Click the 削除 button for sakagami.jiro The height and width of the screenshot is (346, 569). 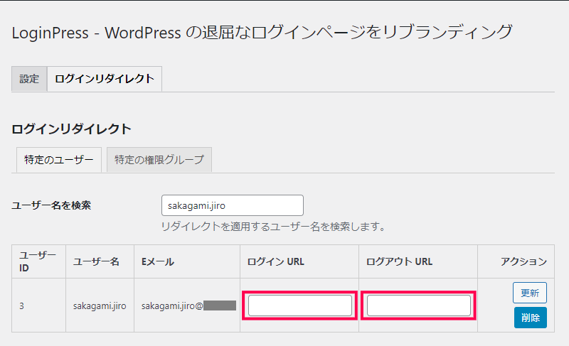point(530,318)
